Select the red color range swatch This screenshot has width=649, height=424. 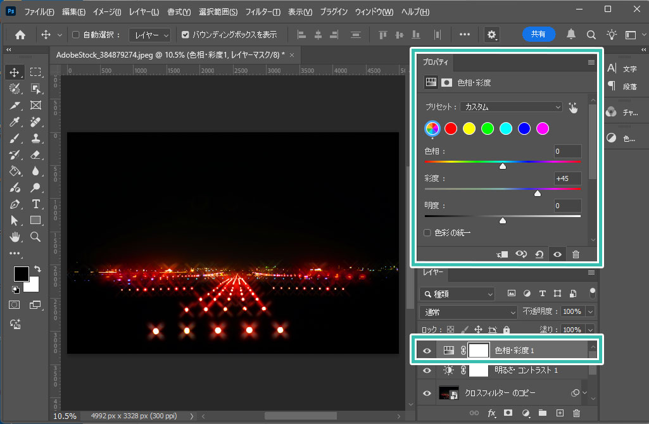[451, 128]
